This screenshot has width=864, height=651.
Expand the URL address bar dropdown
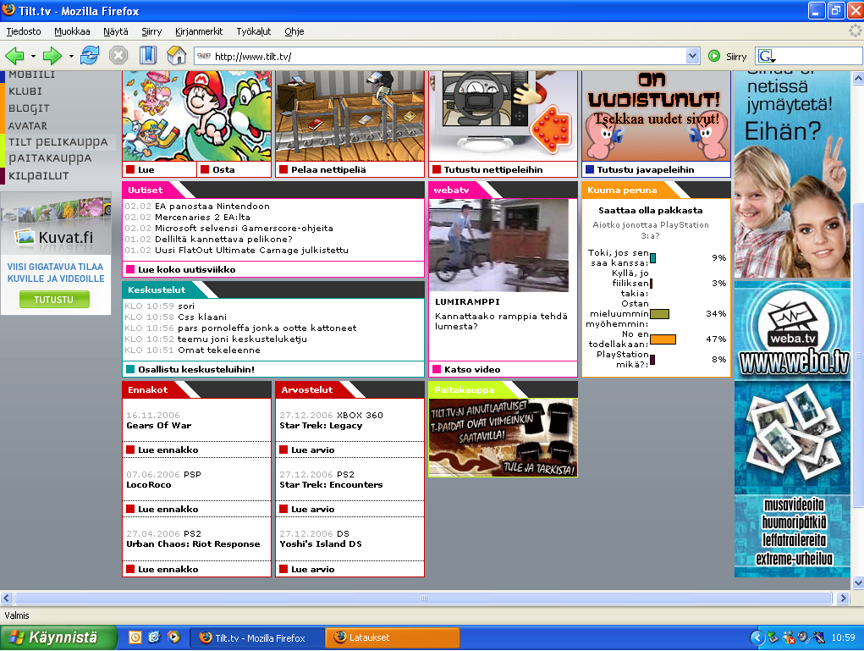point(692,56)
